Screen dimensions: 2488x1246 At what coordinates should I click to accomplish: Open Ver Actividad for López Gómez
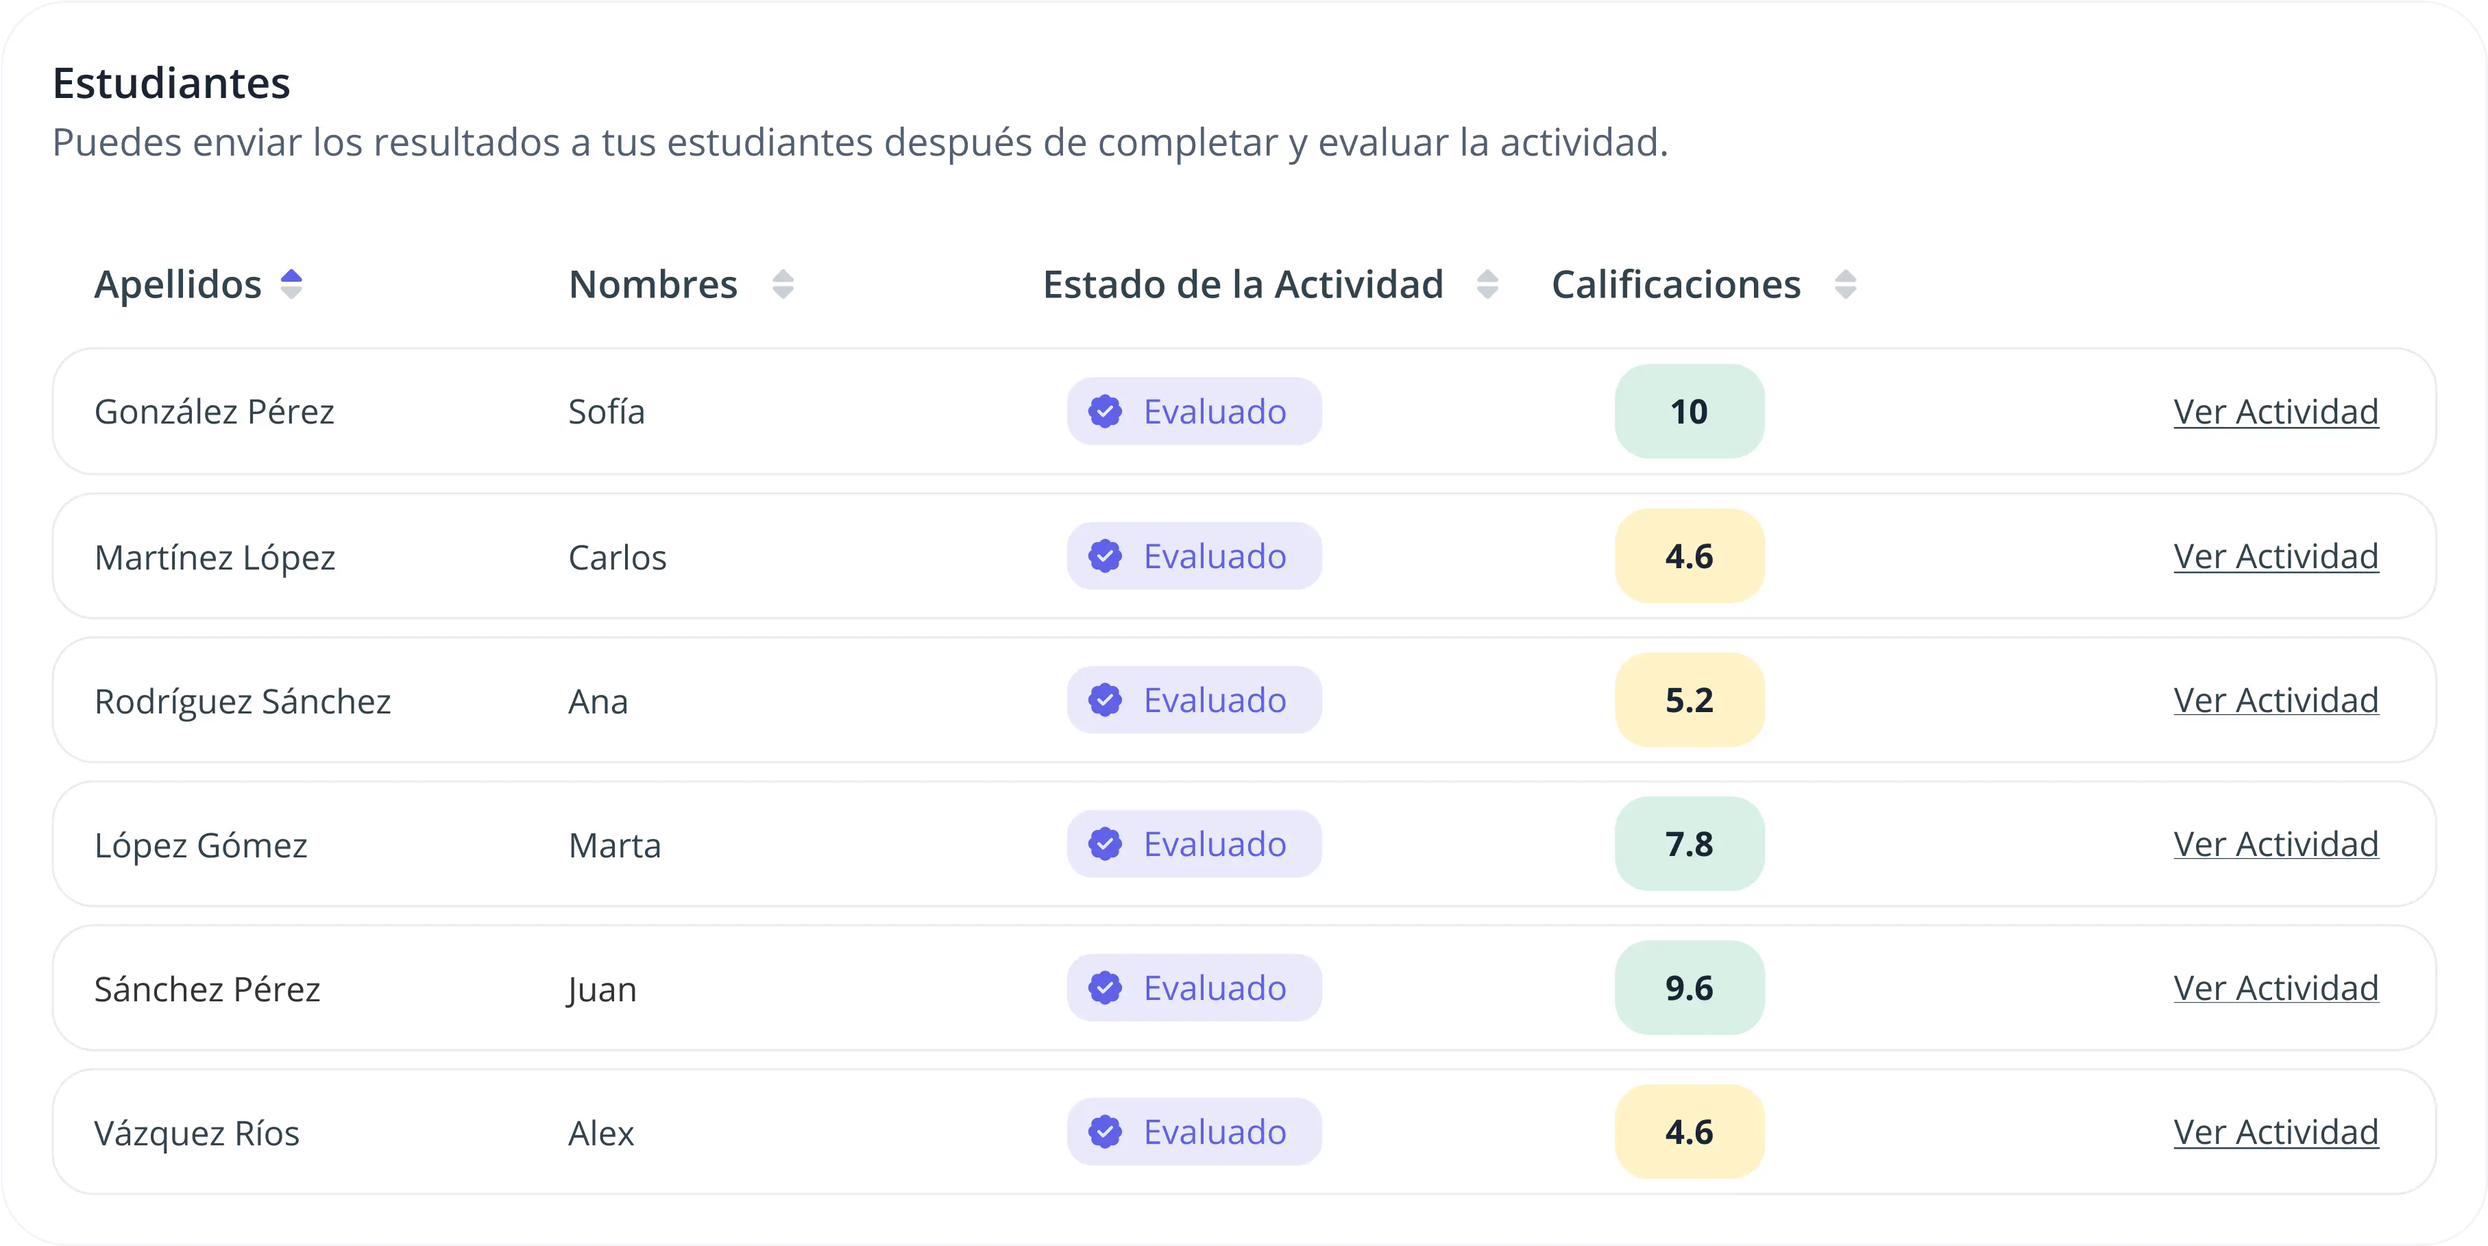pos(2276,844)
